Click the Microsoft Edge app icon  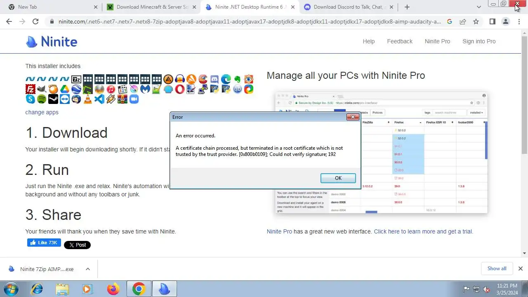(x=226, y=79)
